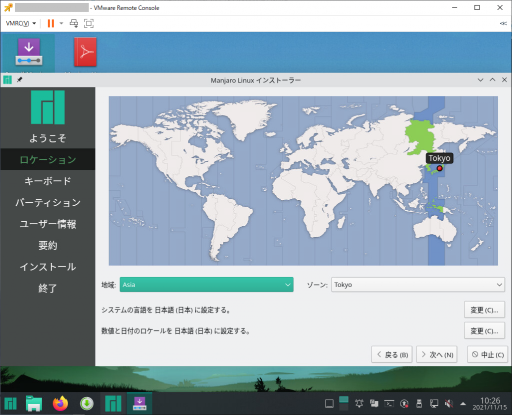Click the large Manjaro logo in the sidebar
Screen dimensions: 512x415
click(x=47, y=107)
